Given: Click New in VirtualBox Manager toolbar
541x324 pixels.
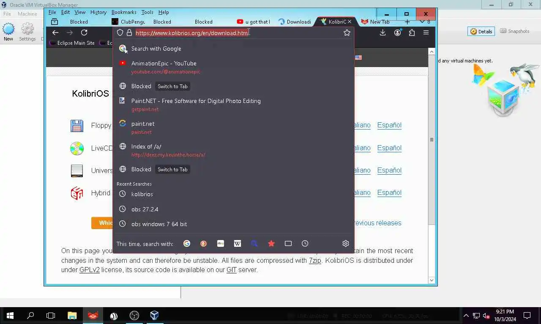Looking at the screenshot, I should pyautogui.click(x=8, y=32).
